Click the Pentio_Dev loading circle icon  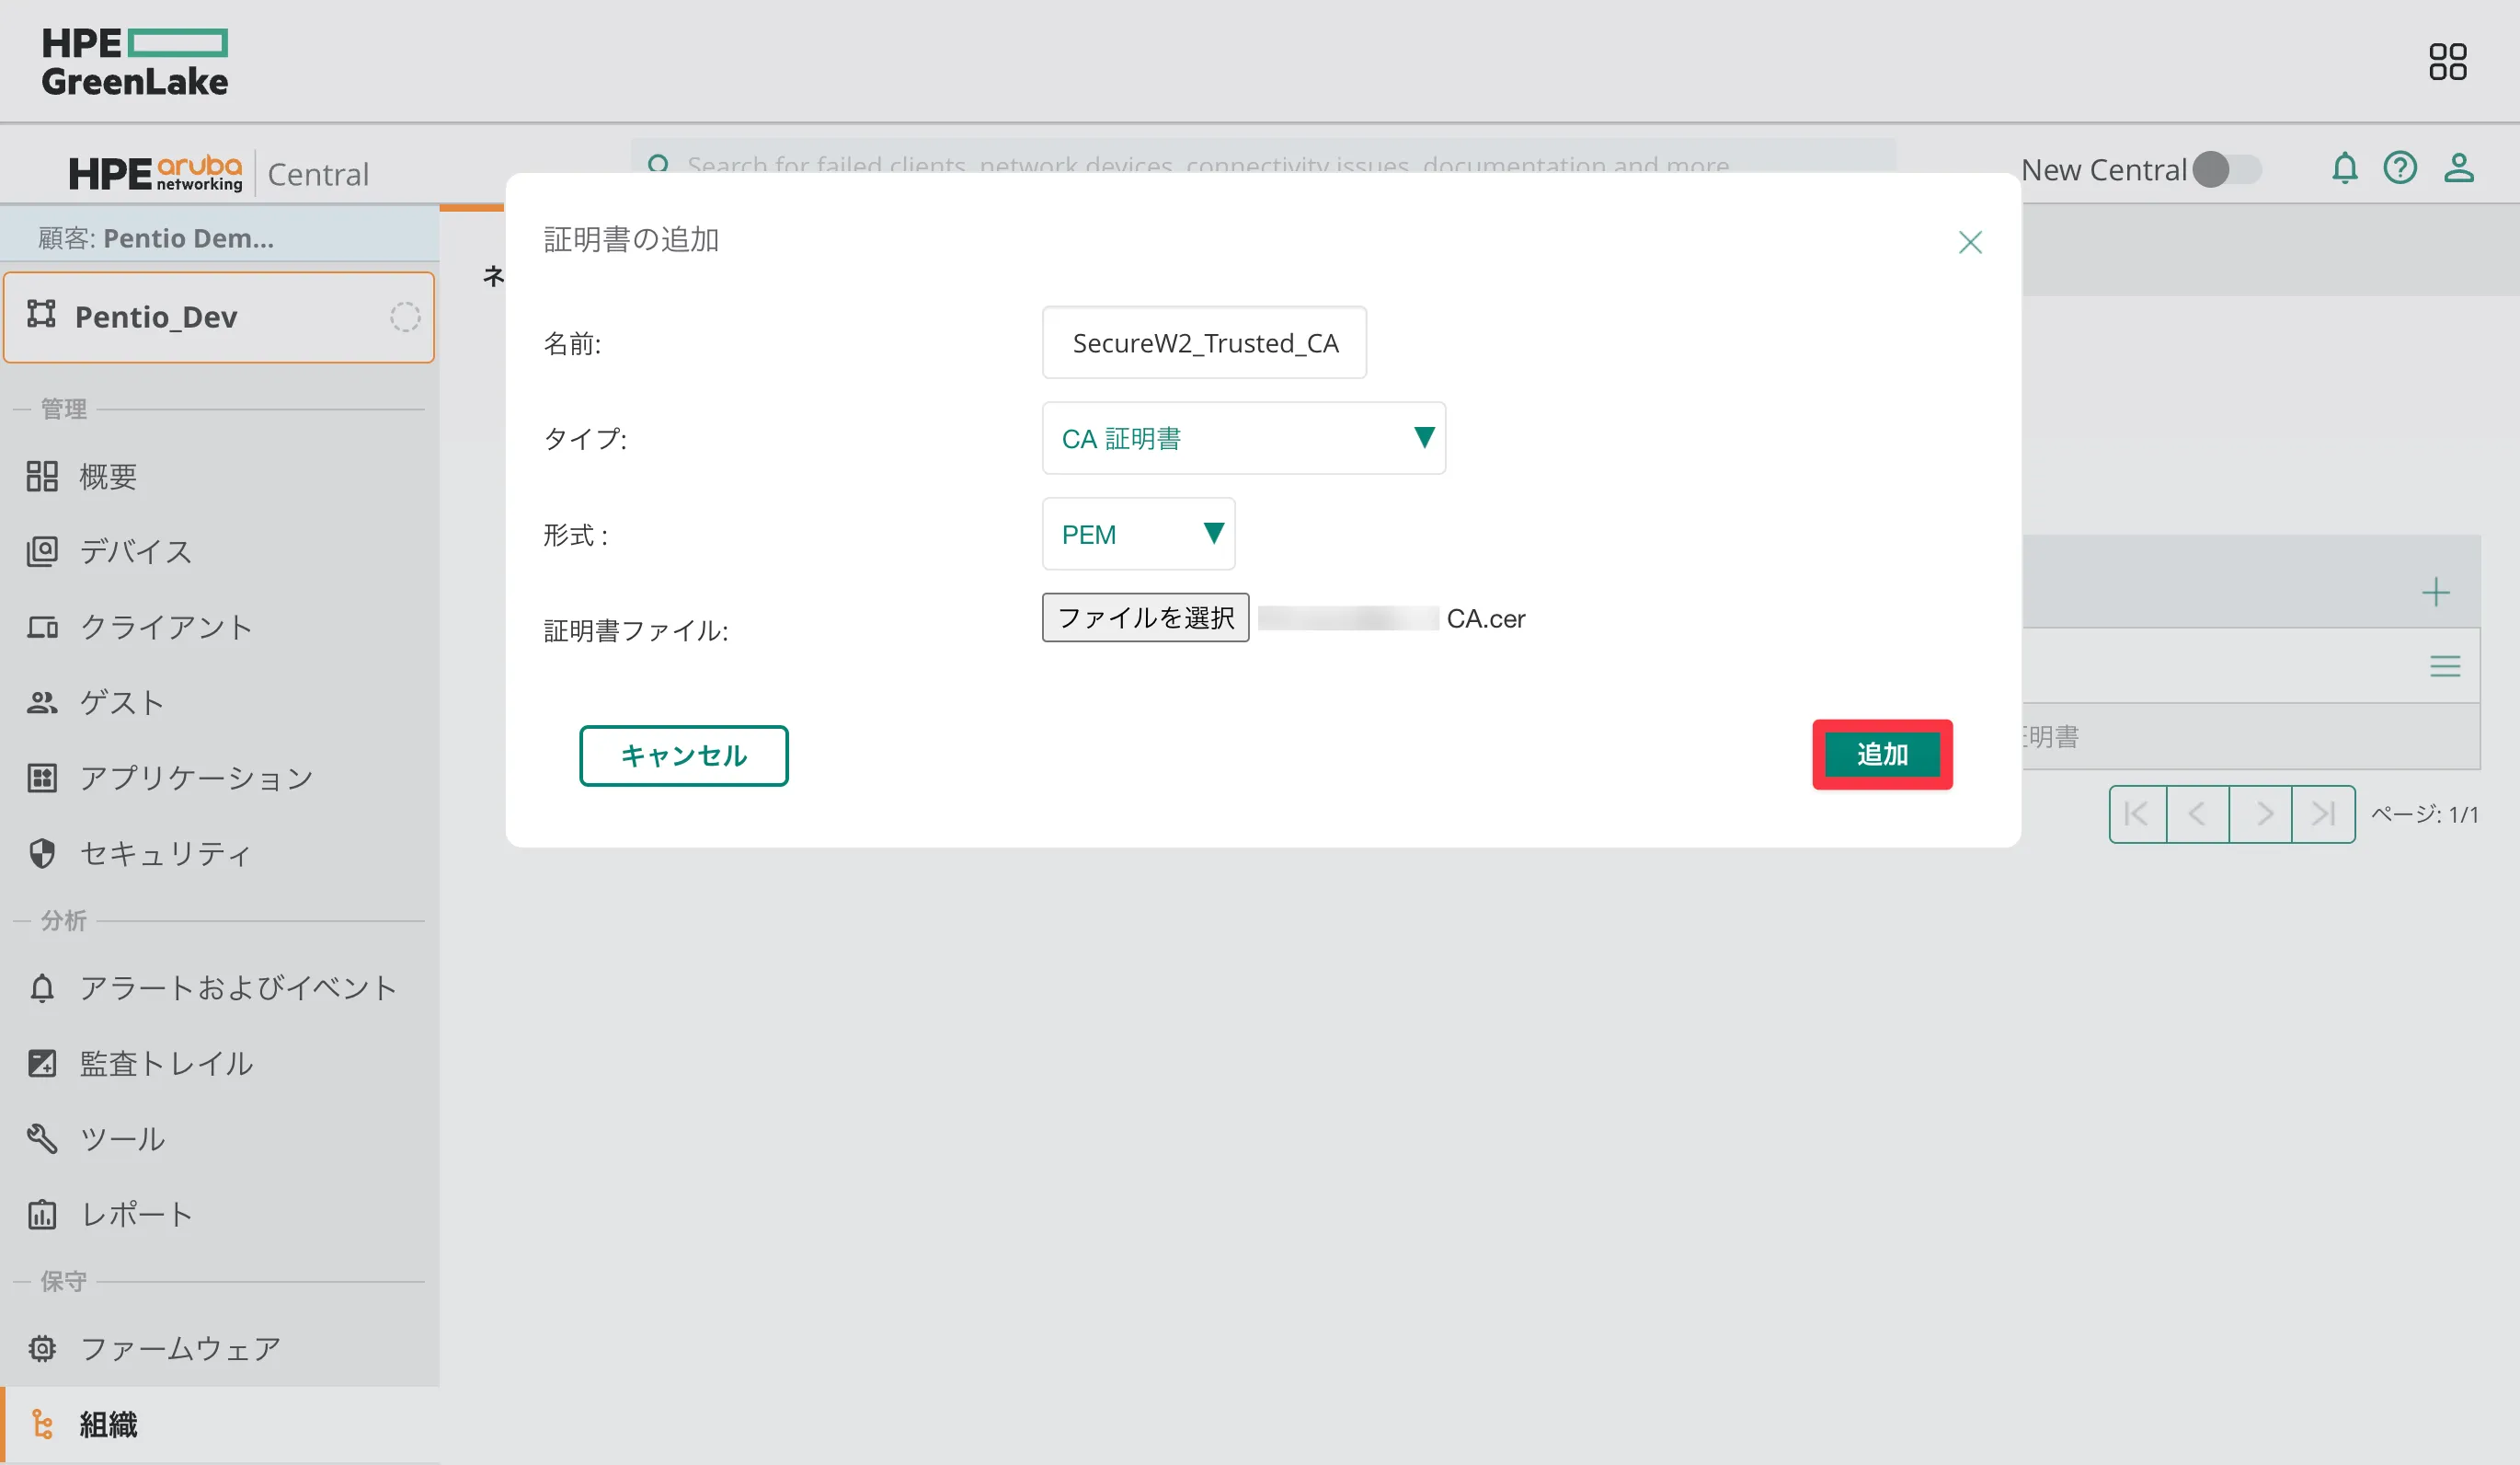click(405, 317)
